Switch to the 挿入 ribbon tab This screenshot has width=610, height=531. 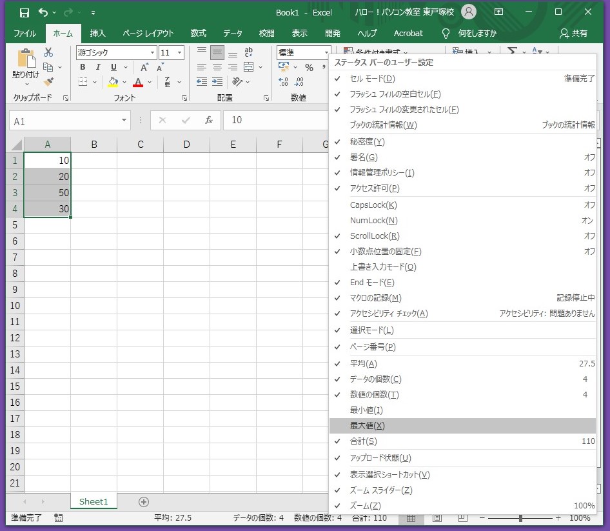click(x=97, y=34)
